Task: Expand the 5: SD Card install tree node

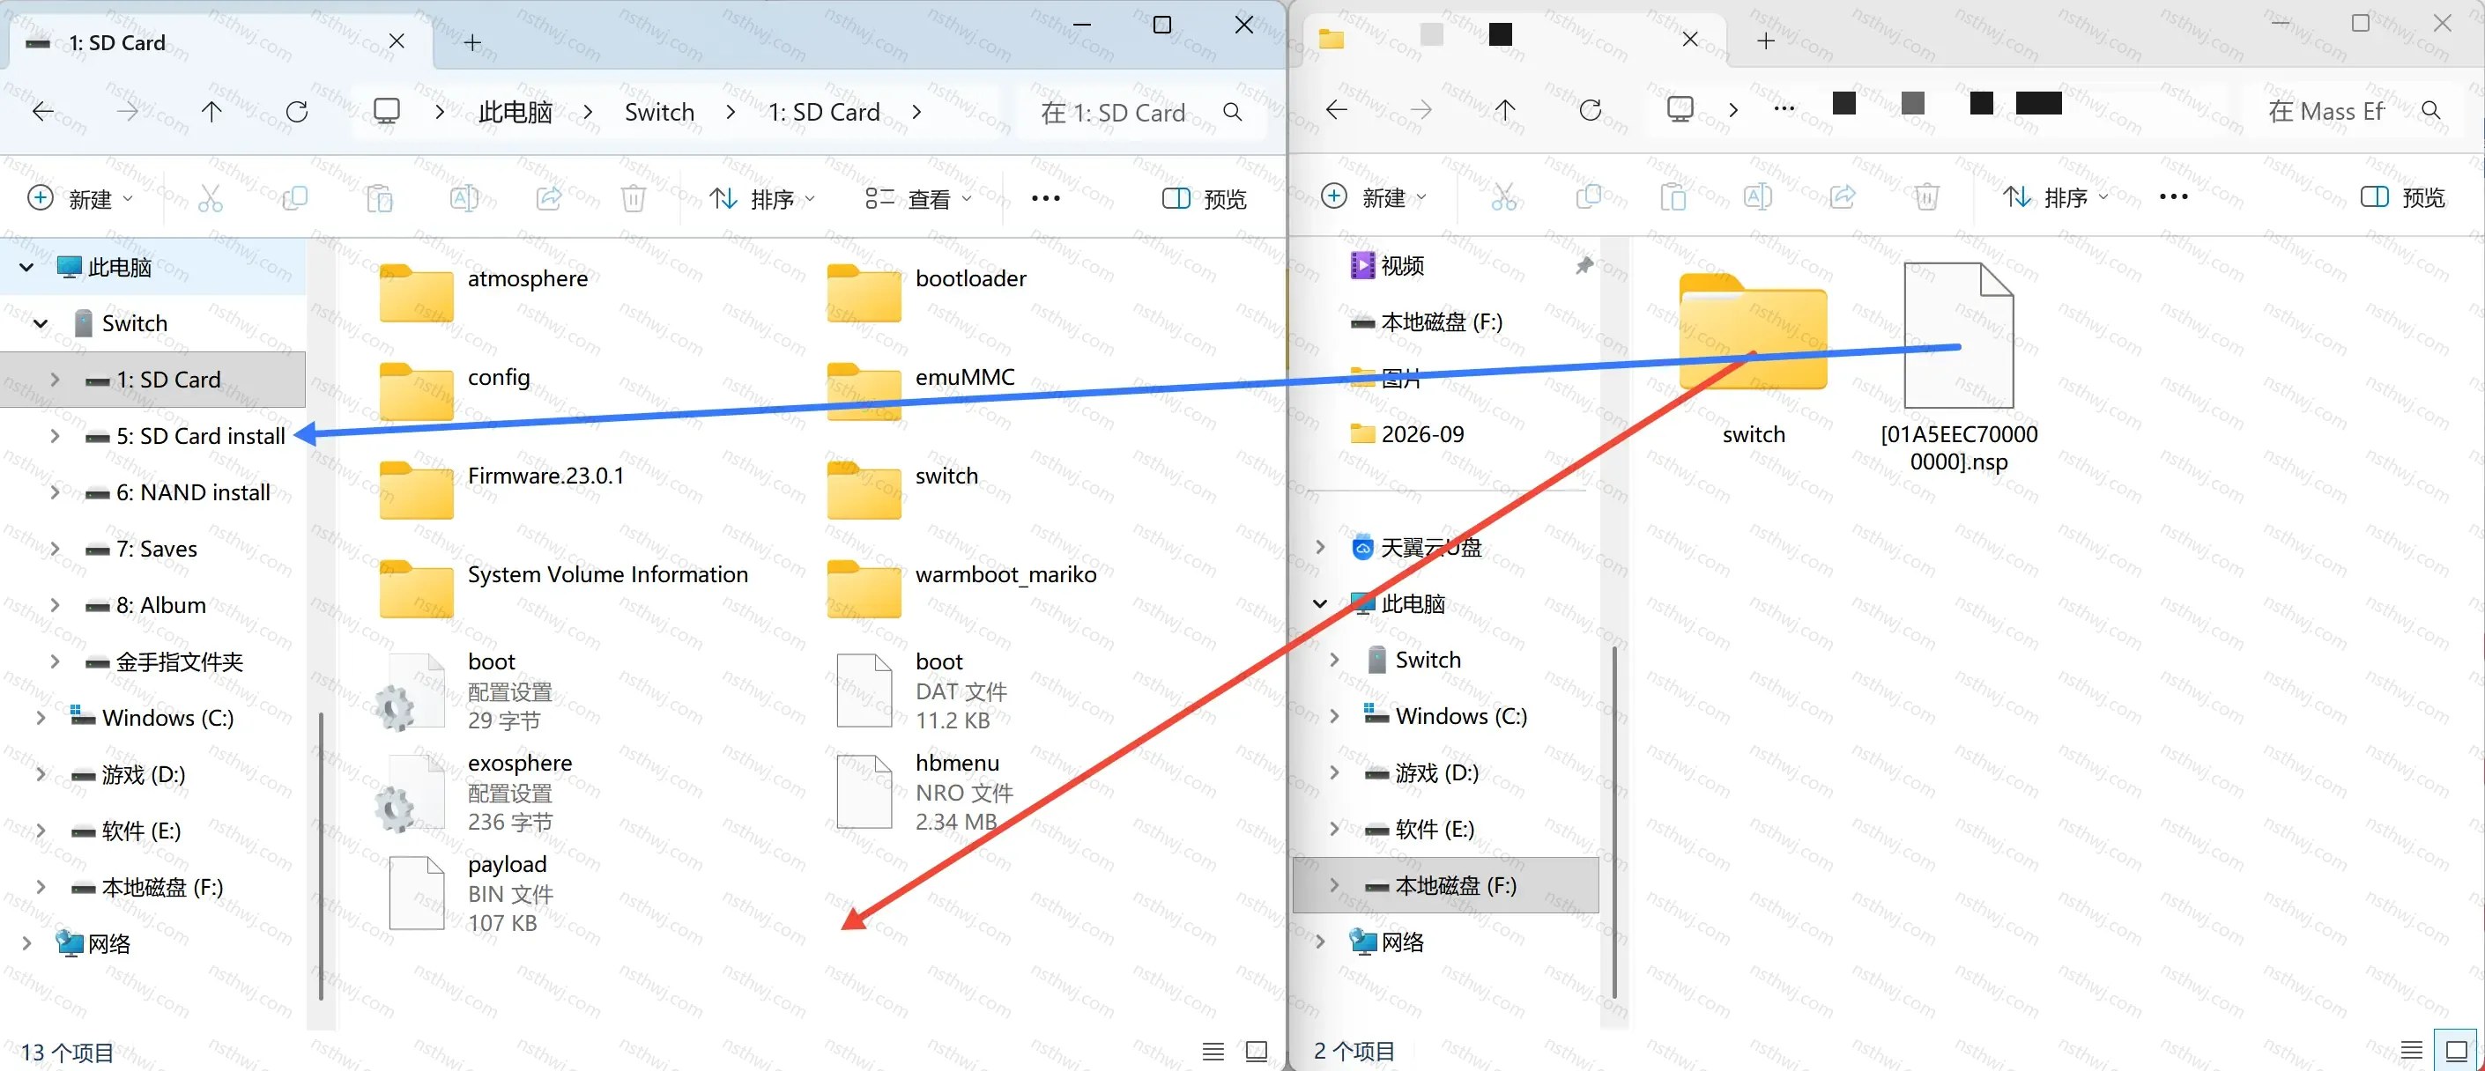Action: [x=55, y=436]
